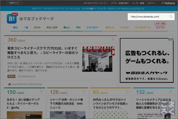Open the テクノロジー tab
The image size is (178, 119).
(x=93, y=27)
